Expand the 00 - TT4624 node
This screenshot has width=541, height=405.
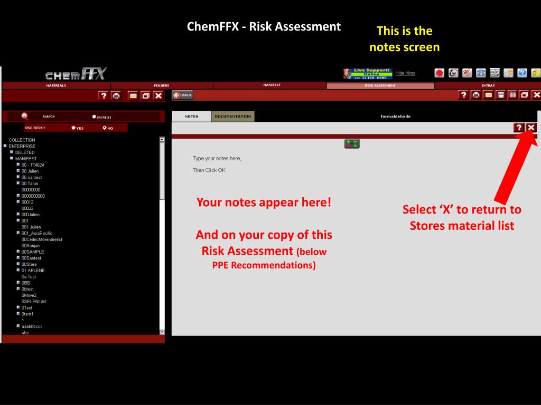click(18, 165)
